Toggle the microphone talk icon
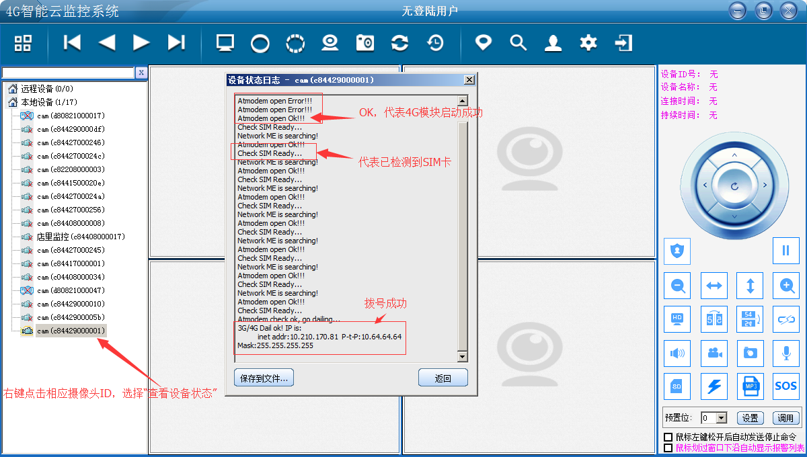 click(785, 352)
